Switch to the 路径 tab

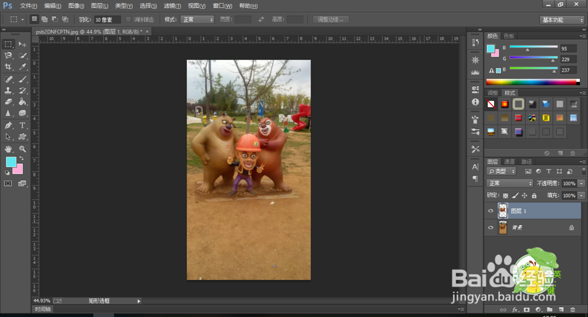pyautogui.click(x=526, y=162)
